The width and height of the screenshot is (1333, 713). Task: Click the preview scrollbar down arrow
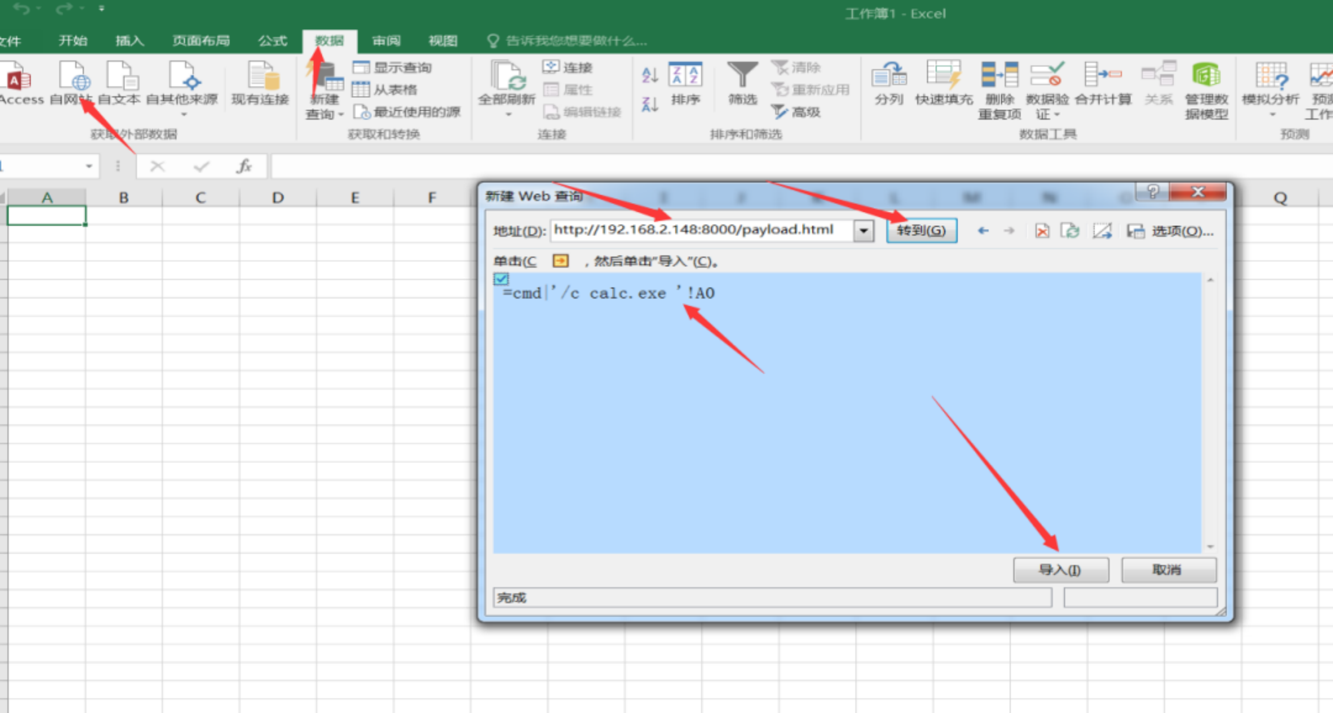tap(1211, 546)
